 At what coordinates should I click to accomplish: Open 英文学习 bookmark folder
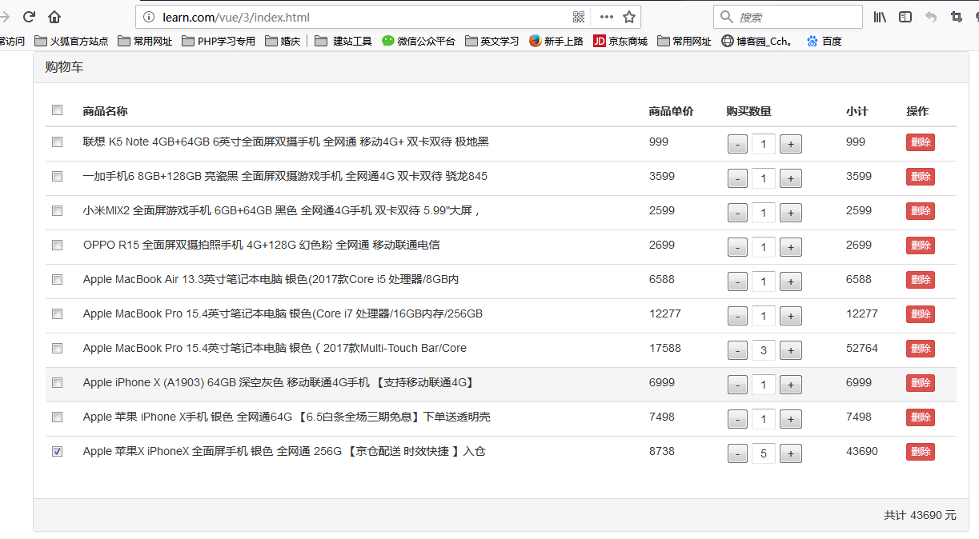[492, 41]
